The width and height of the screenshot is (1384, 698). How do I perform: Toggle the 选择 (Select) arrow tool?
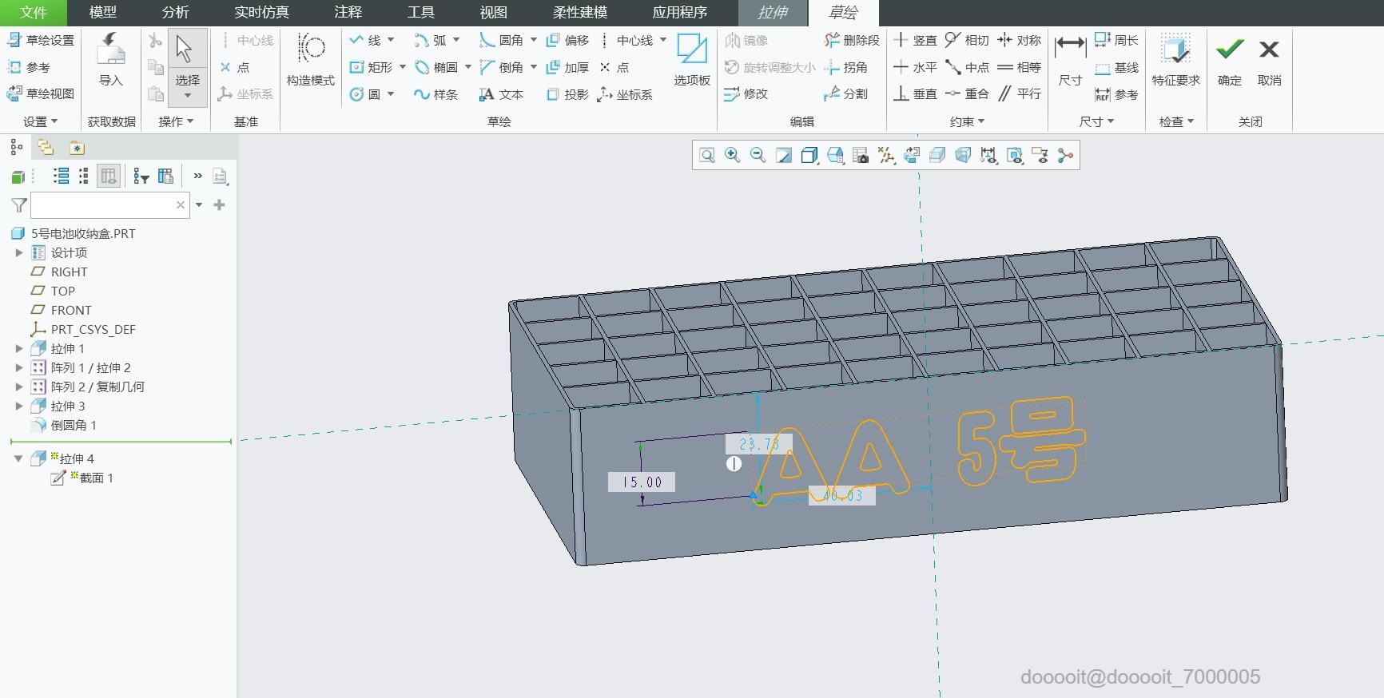coord(185,50)
